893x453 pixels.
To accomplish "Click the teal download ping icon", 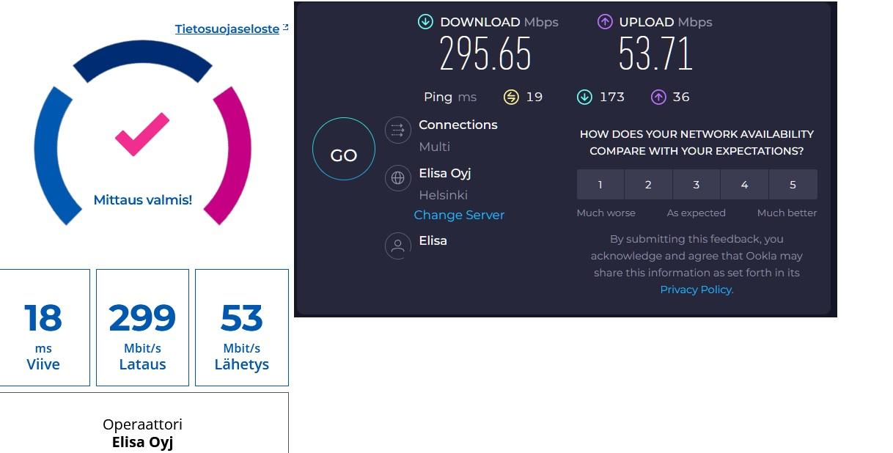I will pos(584,97).
